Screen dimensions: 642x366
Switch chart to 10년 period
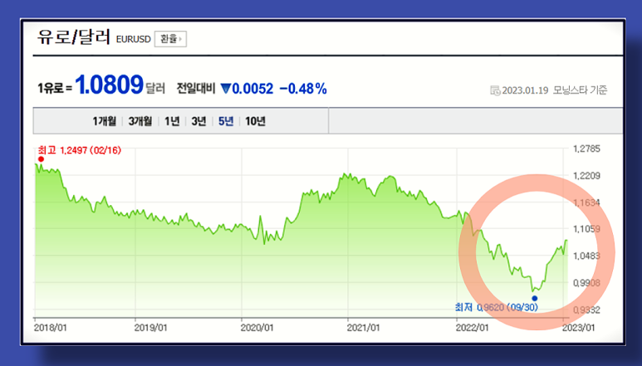click(x=255, y=121)
